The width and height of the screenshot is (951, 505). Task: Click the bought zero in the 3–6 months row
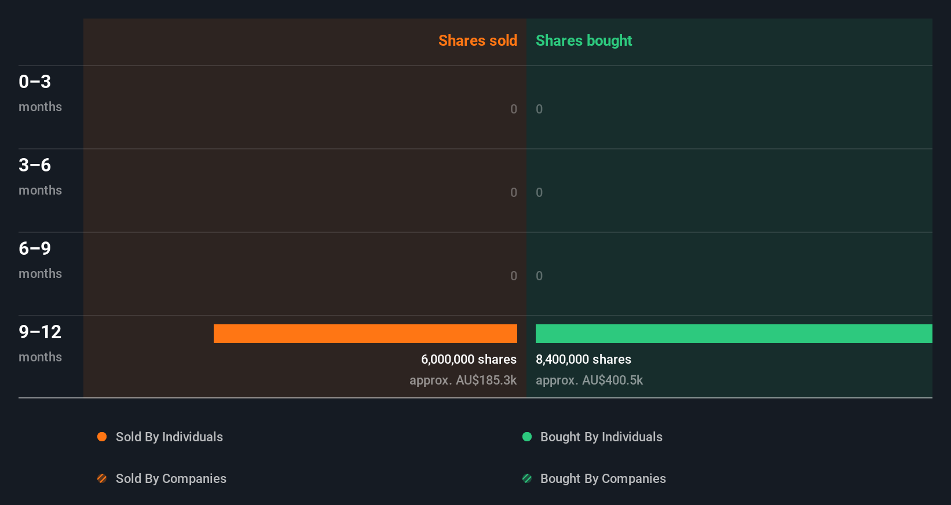[x=539, y=192]
